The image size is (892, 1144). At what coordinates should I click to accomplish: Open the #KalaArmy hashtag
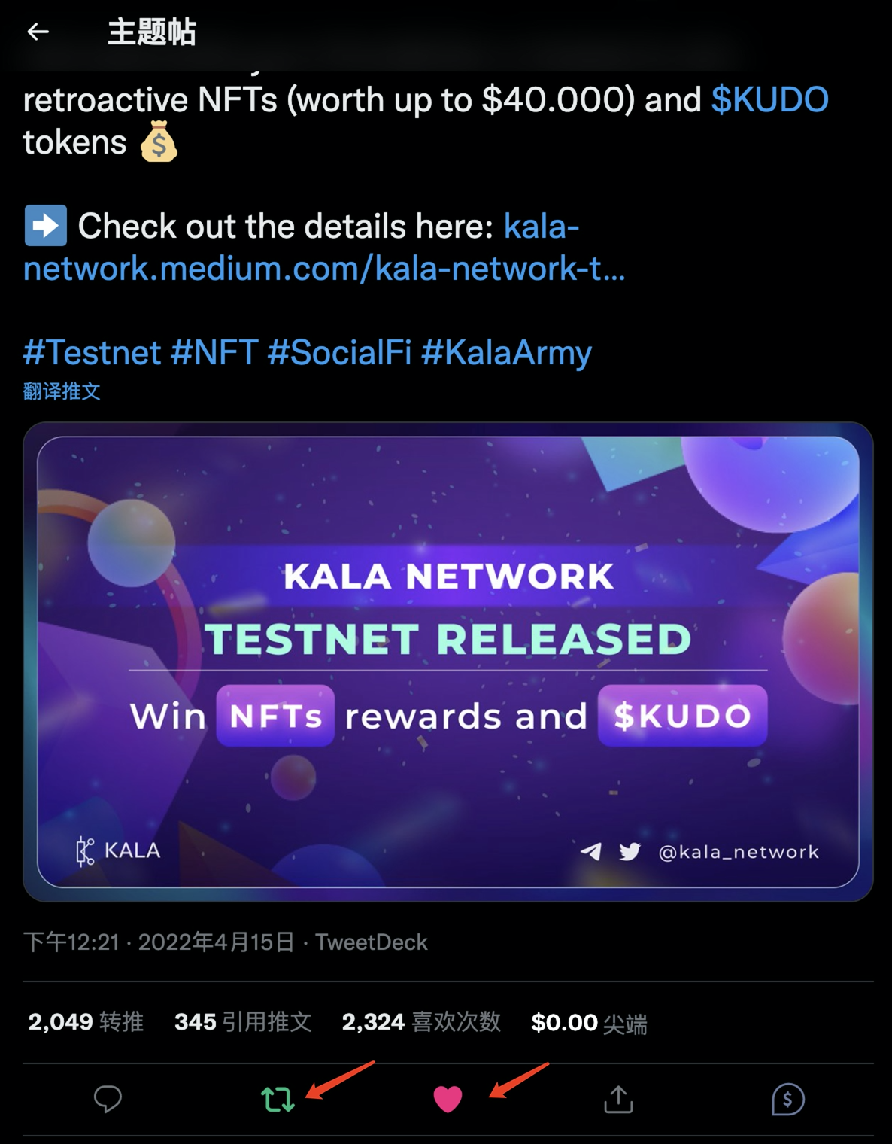coord(506,352)
